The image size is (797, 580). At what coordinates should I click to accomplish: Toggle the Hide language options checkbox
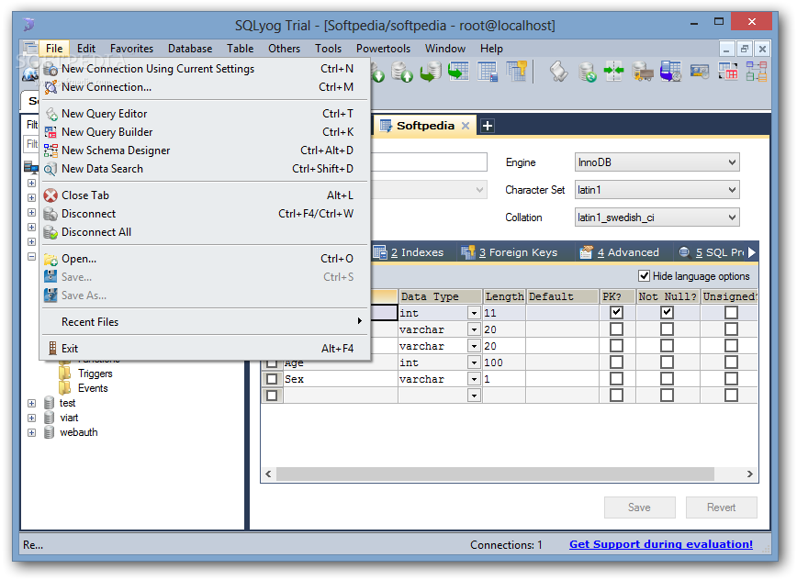click(644, 276)
